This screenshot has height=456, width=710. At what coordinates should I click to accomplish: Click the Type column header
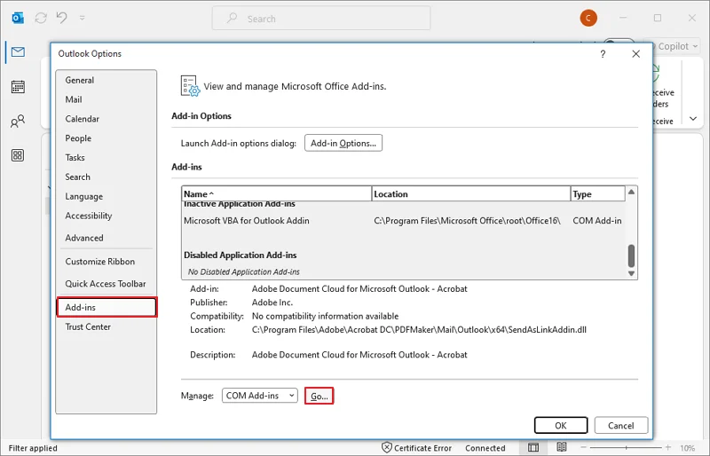(597, 193)
